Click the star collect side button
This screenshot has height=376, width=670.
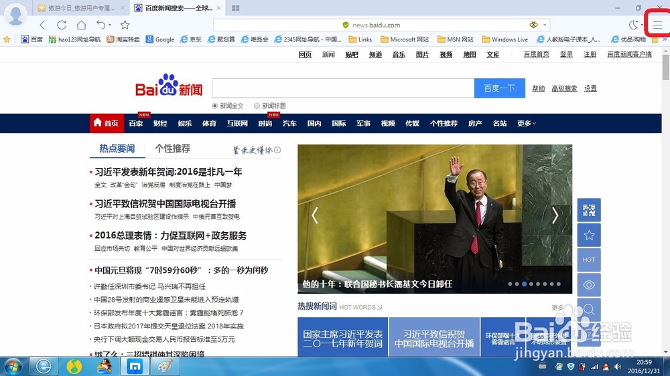tap(589, 235)
